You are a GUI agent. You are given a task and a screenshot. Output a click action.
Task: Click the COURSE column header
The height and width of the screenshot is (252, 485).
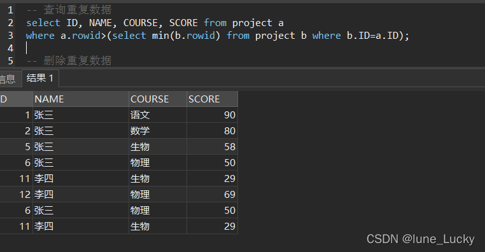(158, 99)
